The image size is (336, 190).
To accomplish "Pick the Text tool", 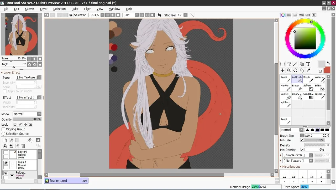I will (x=308, y=64).
